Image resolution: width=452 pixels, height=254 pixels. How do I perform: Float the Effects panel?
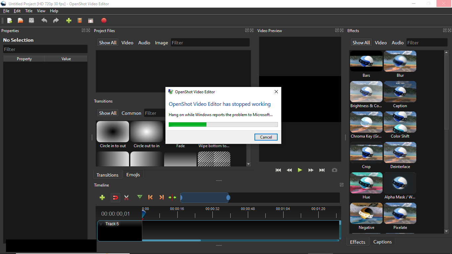[445, 30]
